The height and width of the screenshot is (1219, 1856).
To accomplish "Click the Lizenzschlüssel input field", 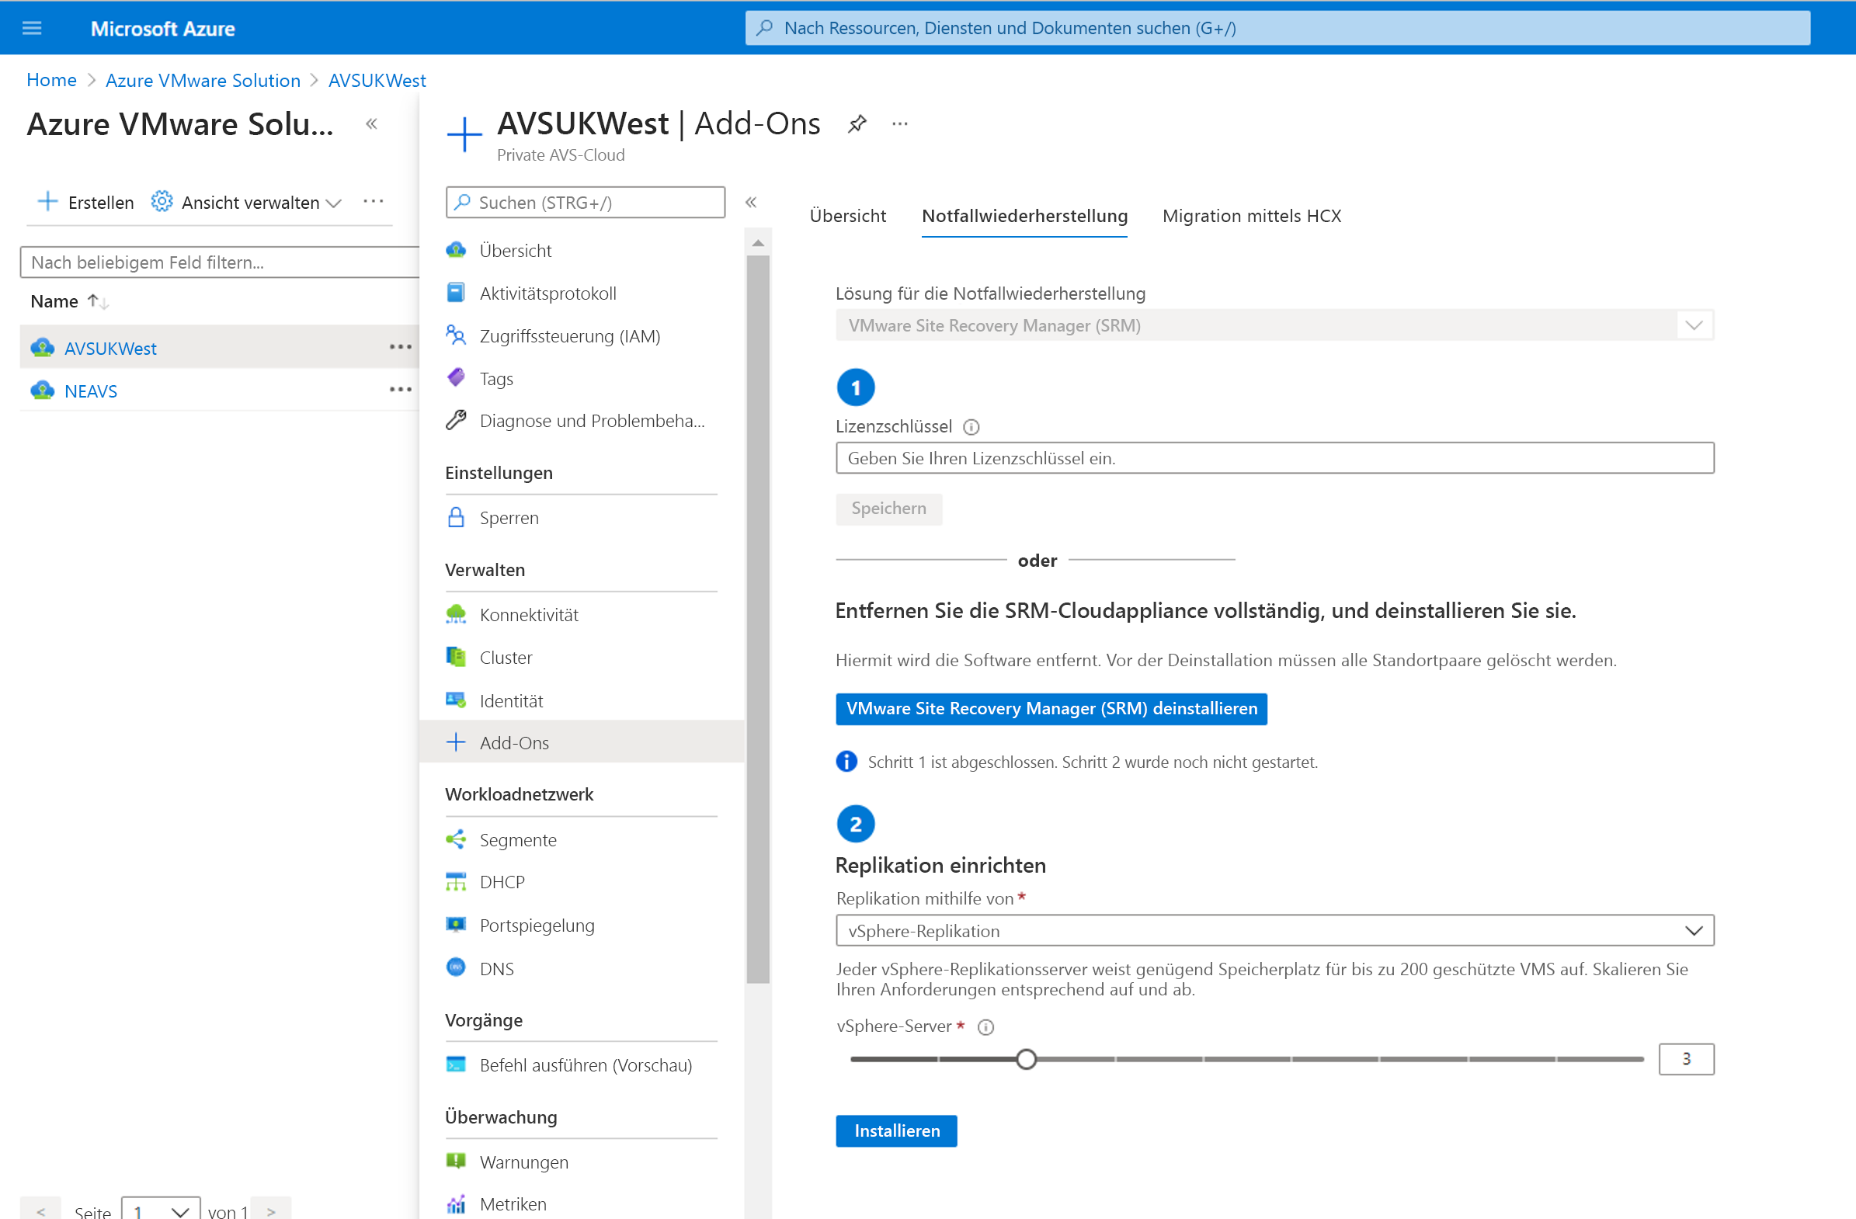I will pos(1274,458).
